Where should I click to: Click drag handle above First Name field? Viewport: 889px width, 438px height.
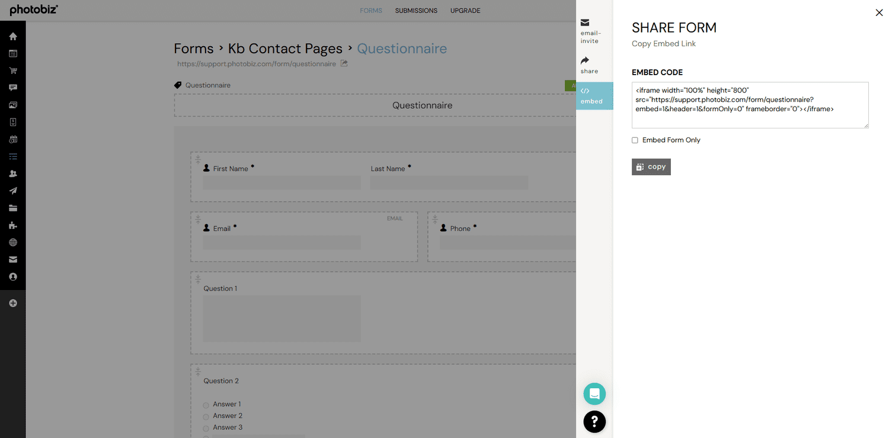tap(198, 159)
